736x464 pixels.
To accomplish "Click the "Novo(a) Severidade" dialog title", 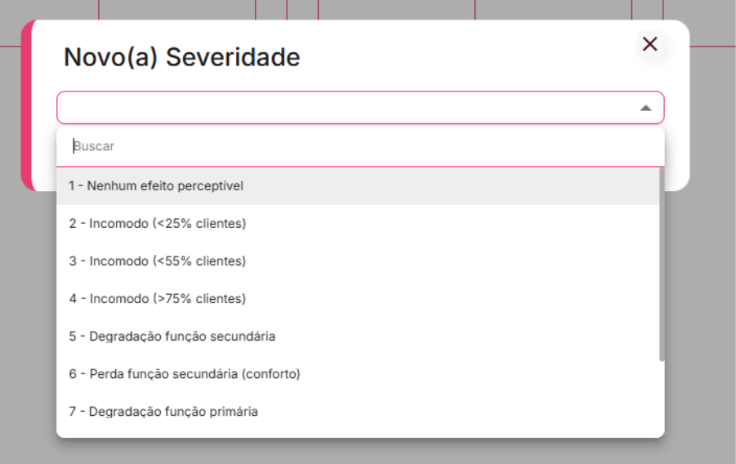I will pos(181,58).
